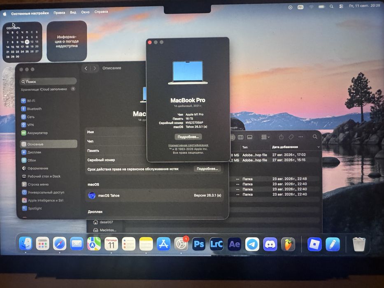Select Apple Intelligence и Siri in sidebar
The image size is (384, 288).
coord(49,200)
